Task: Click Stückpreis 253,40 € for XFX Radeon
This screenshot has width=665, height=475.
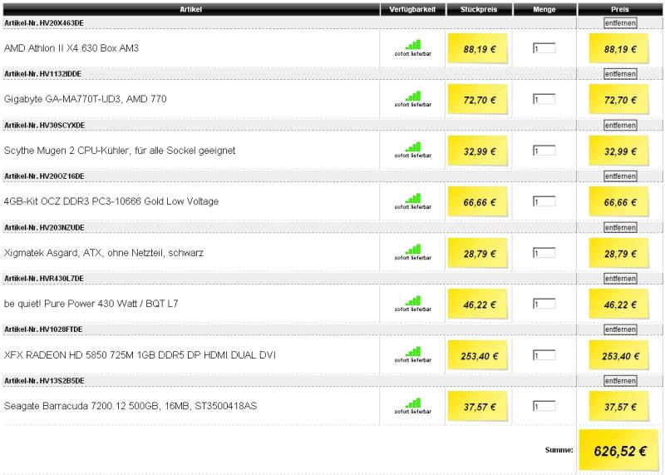Action: click(478, 355)
